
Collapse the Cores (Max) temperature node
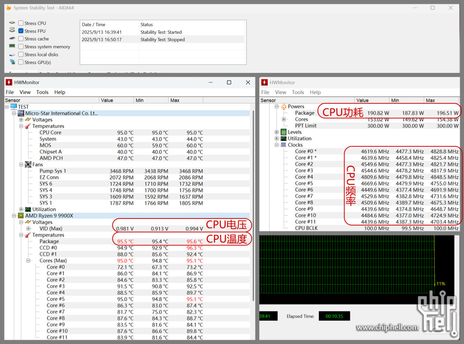(28, 261)
